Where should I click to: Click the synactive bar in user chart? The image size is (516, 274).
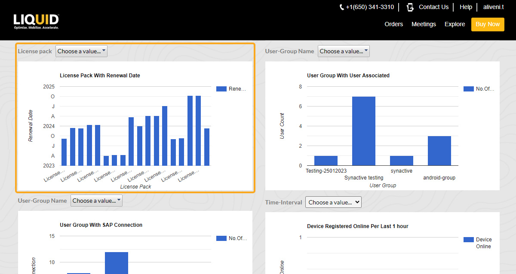[402, 161]
